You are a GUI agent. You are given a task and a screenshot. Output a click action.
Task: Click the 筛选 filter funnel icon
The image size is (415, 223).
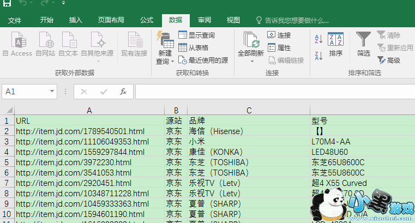[363, 40]
